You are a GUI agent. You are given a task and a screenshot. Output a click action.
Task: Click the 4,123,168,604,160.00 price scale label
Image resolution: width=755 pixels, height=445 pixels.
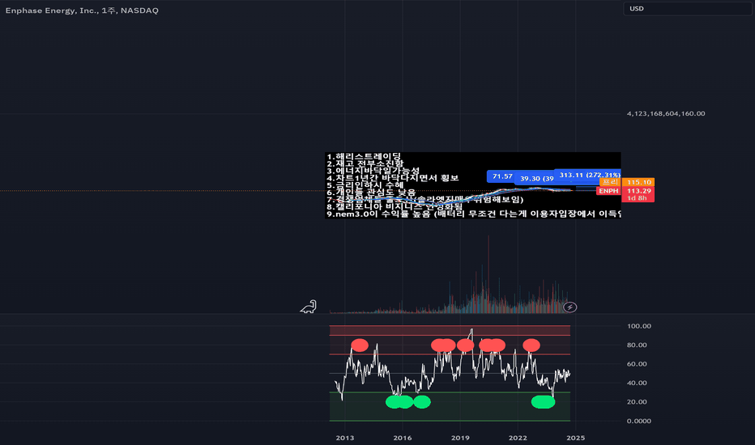click(x=666, y=113)
